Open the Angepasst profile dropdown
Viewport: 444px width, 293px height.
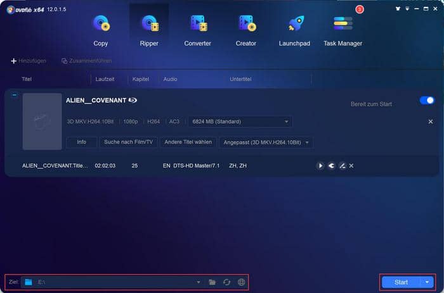point(266,142)
